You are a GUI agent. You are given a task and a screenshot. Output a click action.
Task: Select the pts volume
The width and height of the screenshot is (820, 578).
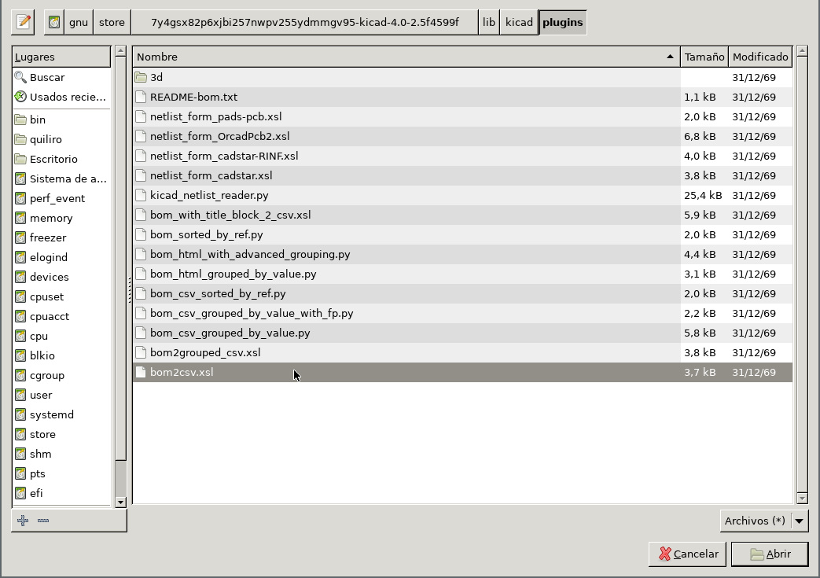(61, 474)
